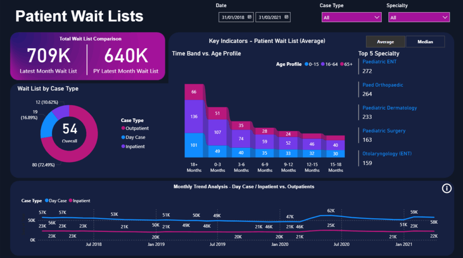Image resolution: width=463 pixels, height=258 pixels.
Task: Select Paediatric ENT specialty
Action: (x=379, y=61)
